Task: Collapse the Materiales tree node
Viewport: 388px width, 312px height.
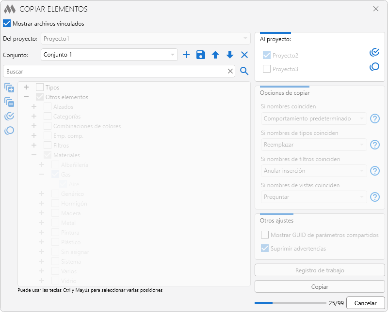Action: pyautogui.click(x=34, y=155)
